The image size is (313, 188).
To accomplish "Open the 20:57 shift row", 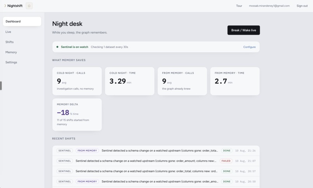I will 156,171.
